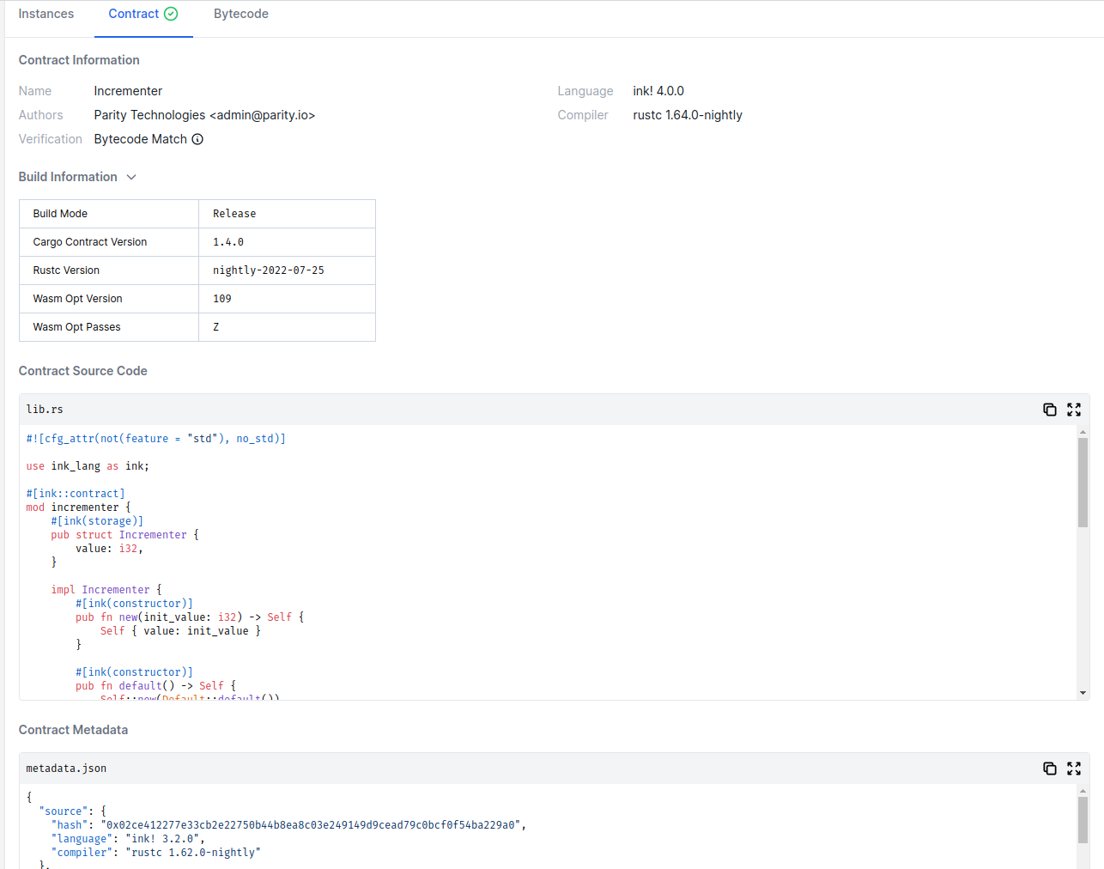This screenshot has height=869, width=1104.
Task: Click the "metadata.json" file name header
Action: coord(66,769)
